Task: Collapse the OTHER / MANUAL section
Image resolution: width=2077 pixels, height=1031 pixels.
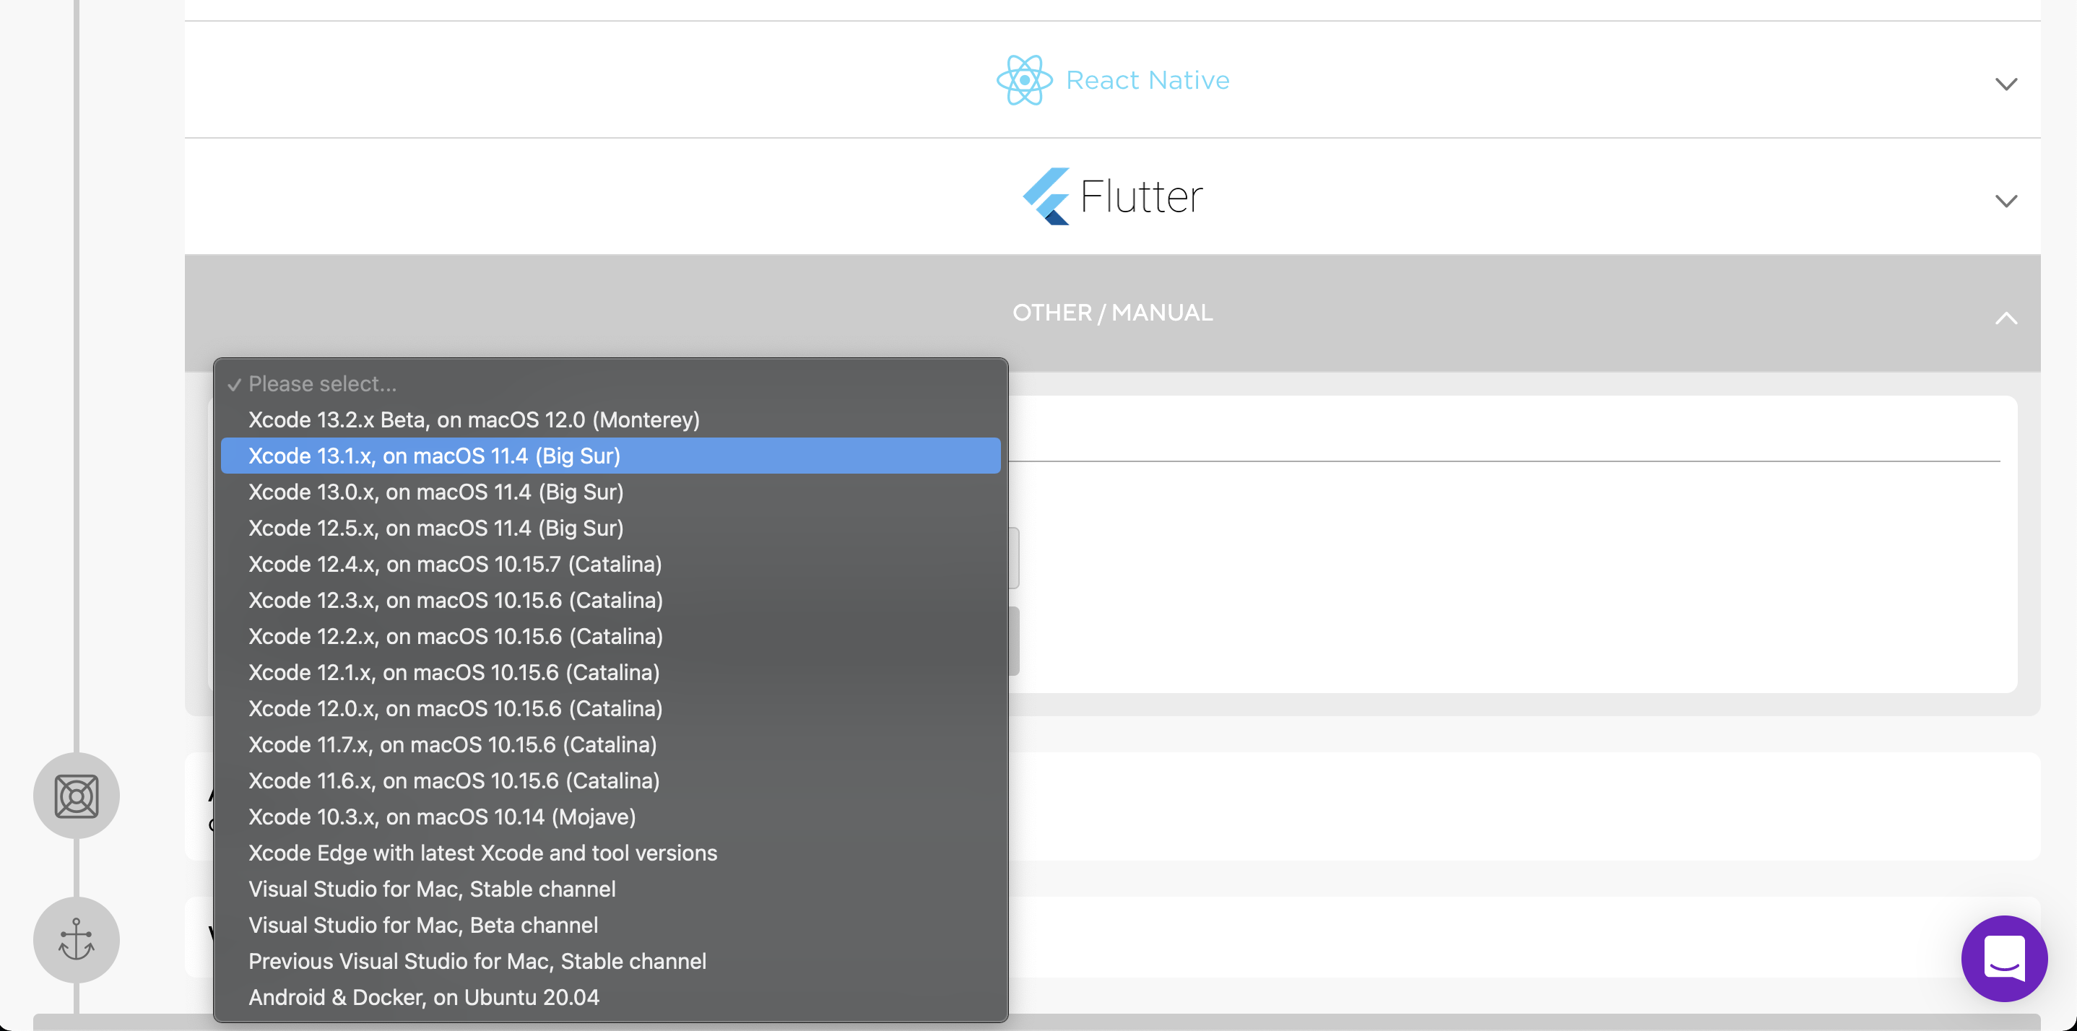Action: tap(2006, 318)
